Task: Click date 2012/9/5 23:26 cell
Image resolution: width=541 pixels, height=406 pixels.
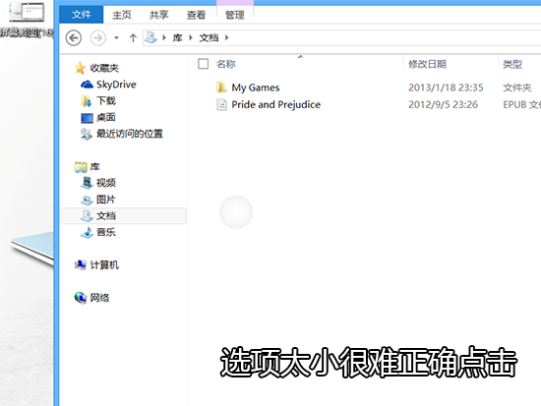Action: pyautogui.click(x=443, y=104)
